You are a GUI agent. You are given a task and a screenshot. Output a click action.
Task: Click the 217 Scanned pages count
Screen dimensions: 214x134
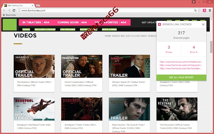tap(181, 33)
